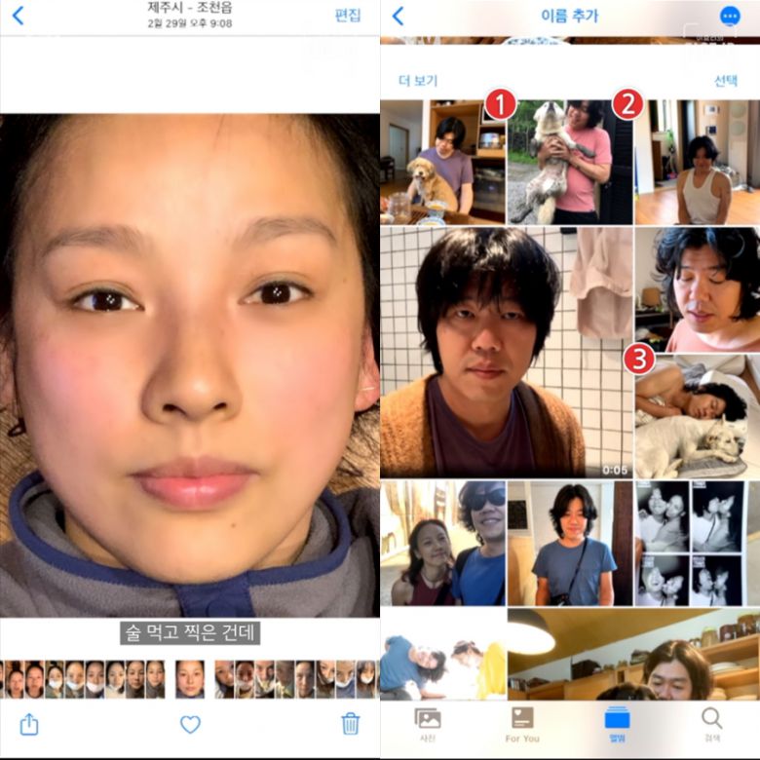The image size is (760, 760).
Task: Expand the list with 더 보기
Action: click(x=418, y=80)
